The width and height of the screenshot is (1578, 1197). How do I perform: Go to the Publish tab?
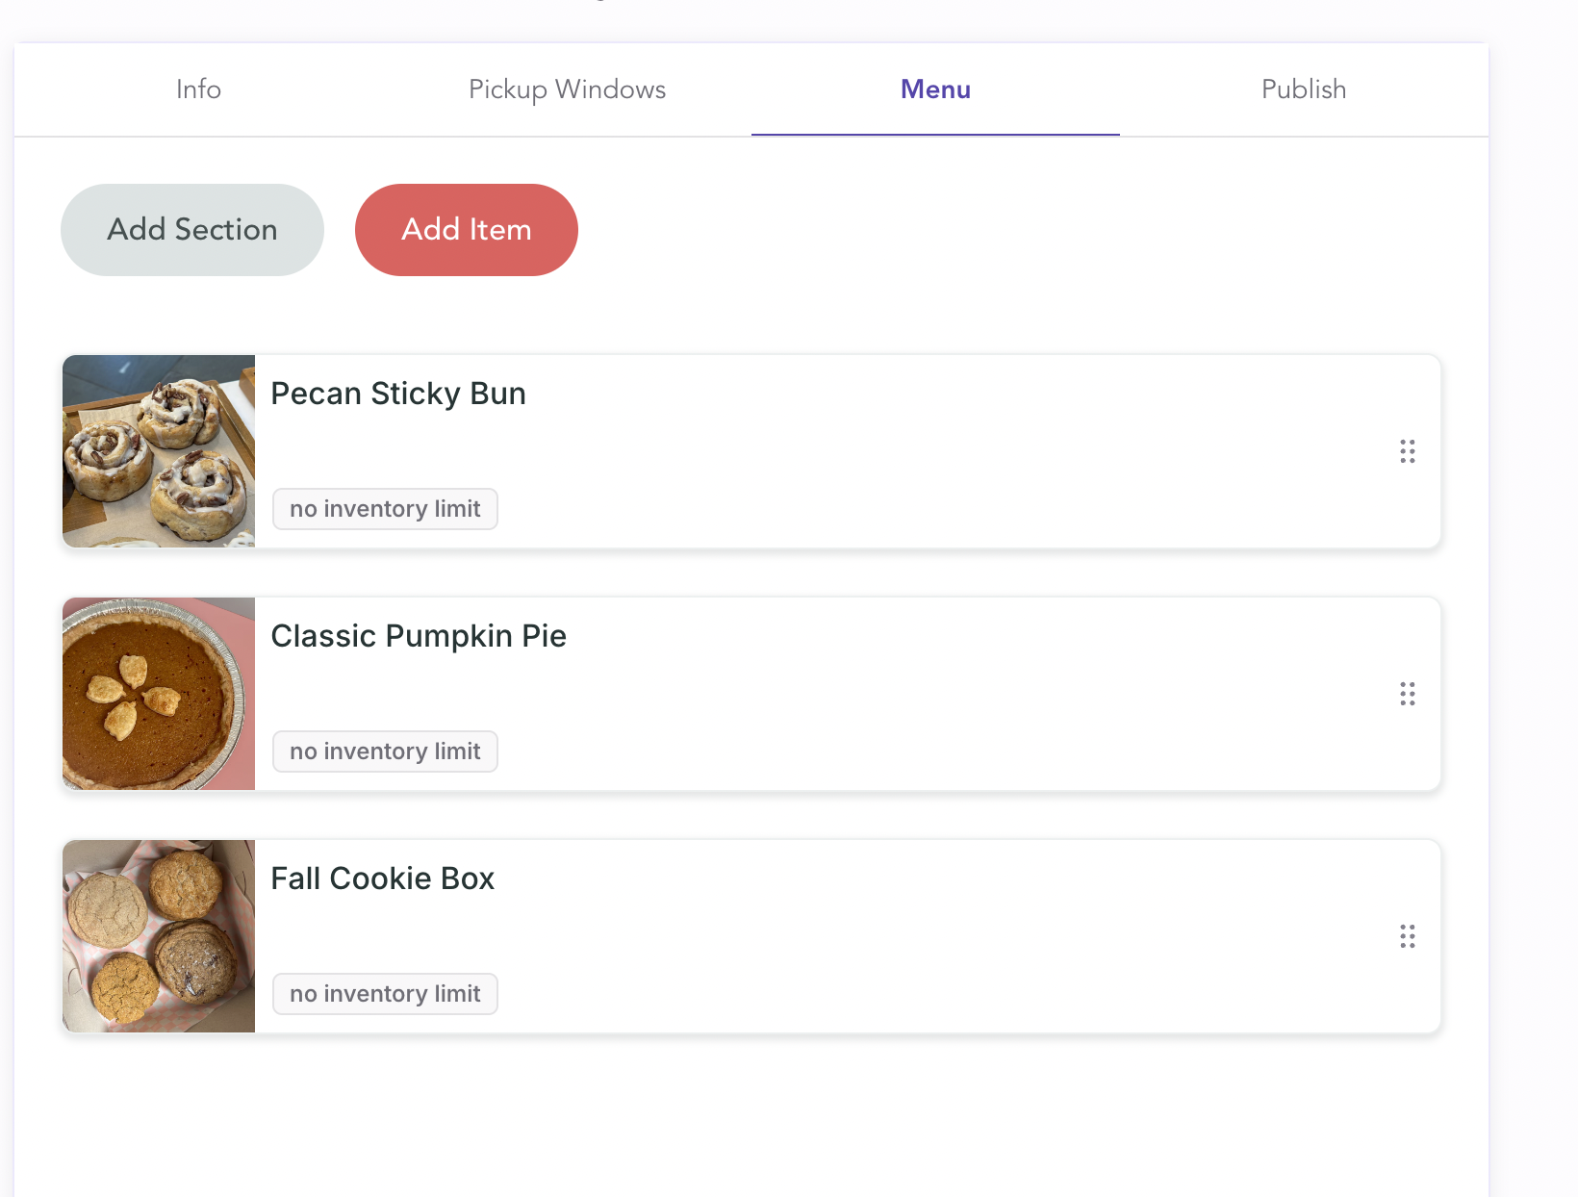(1304, 89)
